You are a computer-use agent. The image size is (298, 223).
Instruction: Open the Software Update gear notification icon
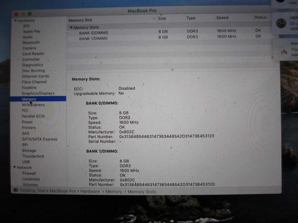[281, 24]
